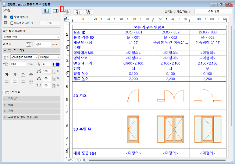The width and height of the screenshot is (235, 164).
Task: Open the Malgun Gothic font dropdown
Action: click(24, 57)
